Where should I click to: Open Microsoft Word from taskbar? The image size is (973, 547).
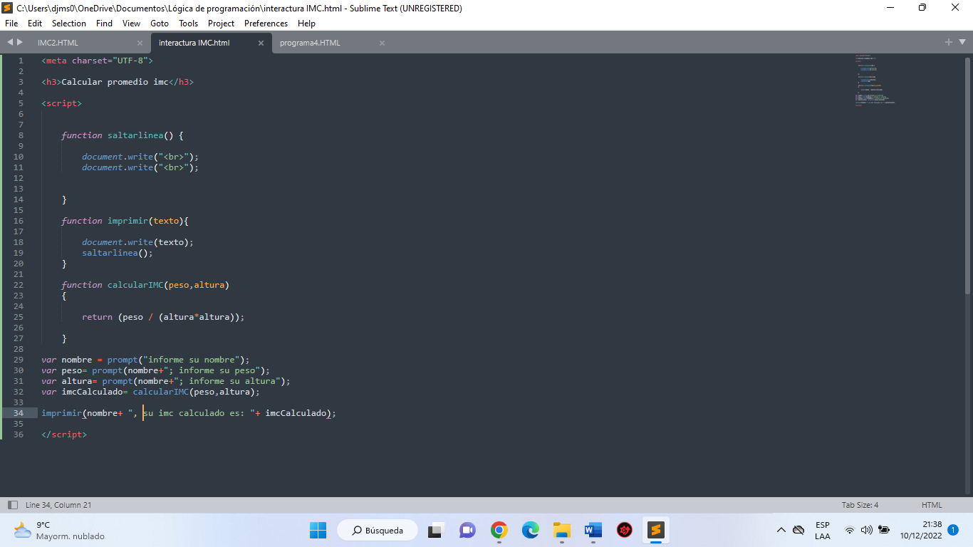coord(593,530)
